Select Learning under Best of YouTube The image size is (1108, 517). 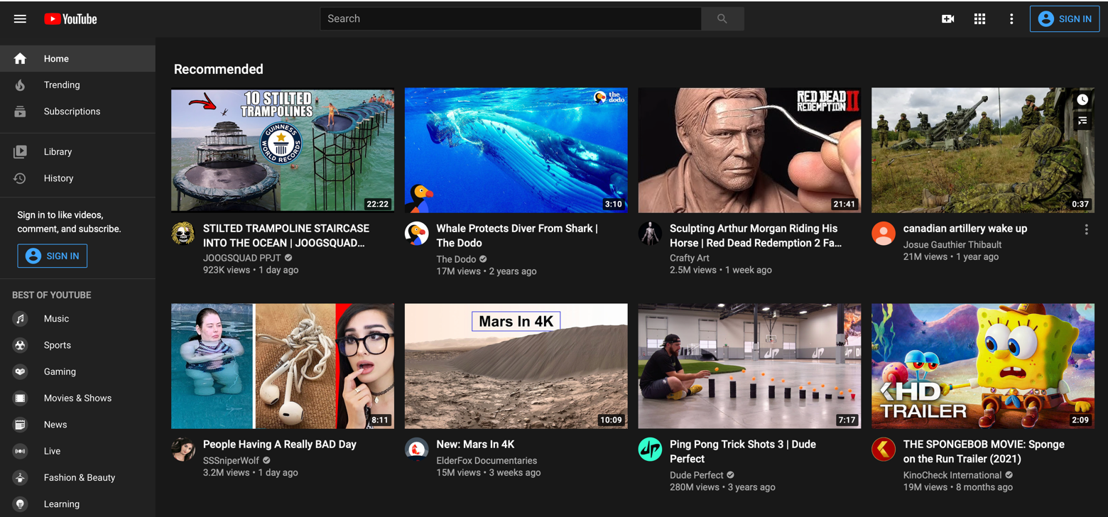tap(77, 504)
